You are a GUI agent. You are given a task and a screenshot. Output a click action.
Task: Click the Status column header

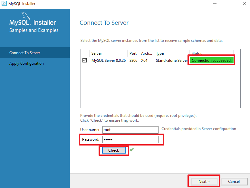pos(212,53)
